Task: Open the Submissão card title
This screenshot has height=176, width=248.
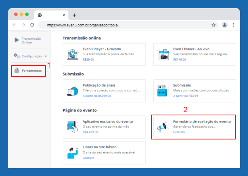Action: 182,85
